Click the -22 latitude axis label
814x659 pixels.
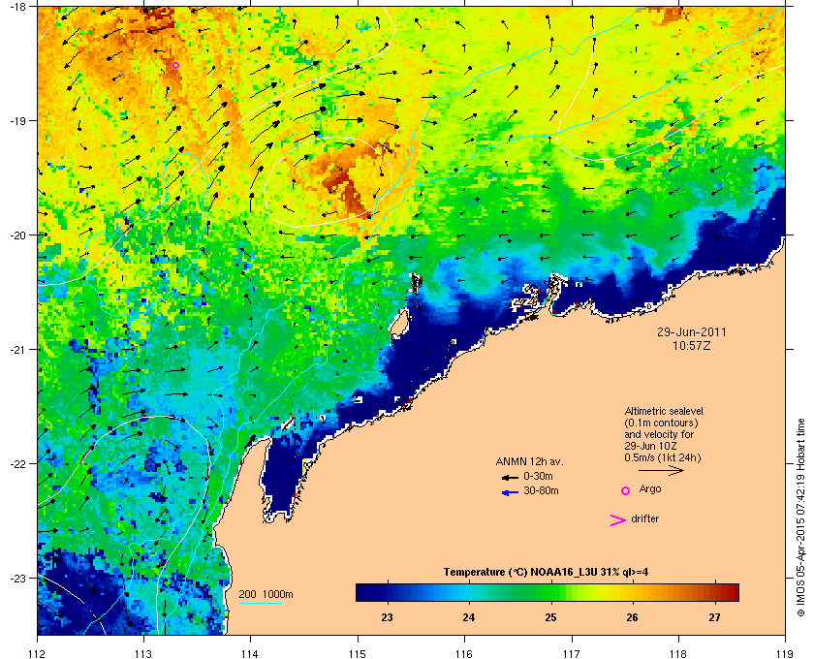point(16,463)
